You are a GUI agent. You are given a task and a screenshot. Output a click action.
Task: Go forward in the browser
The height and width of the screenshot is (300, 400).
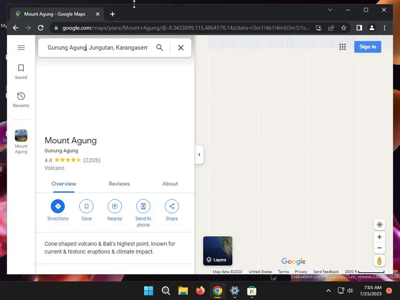[x=28, y=28]
